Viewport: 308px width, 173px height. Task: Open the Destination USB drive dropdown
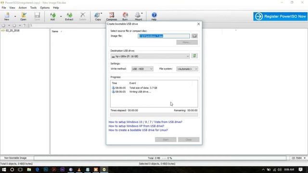[150, 56]
